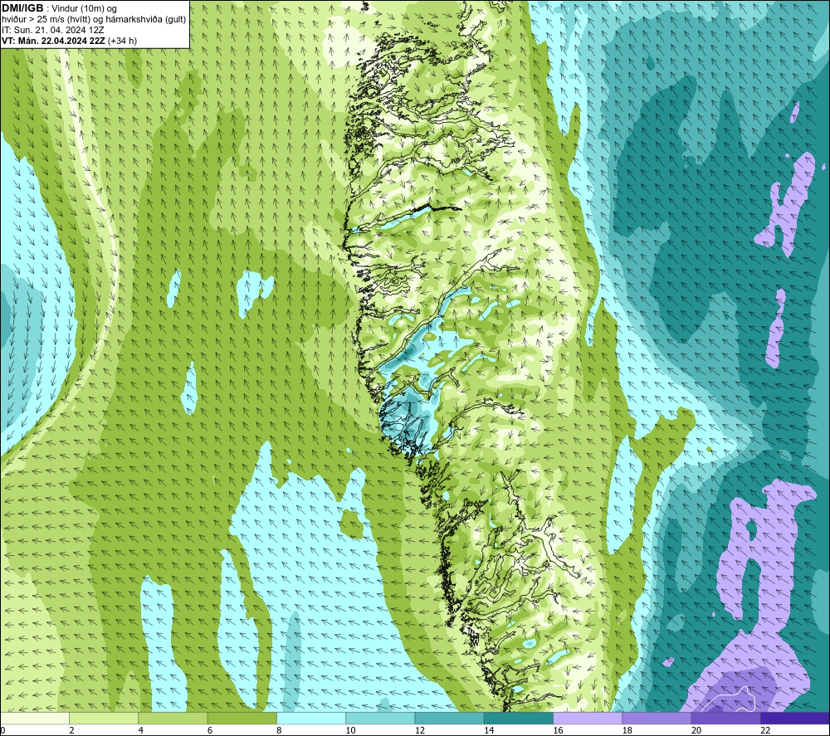Image resolution: width=830 pixels, height=736 pixels.
Task: Click the legend scale label '12'
Action: point(420,730)
